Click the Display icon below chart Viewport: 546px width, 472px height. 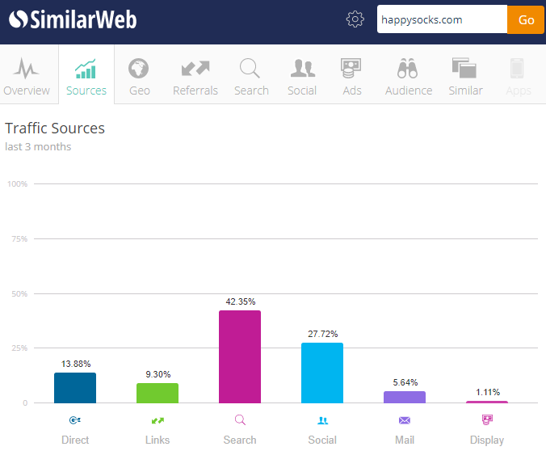point(487,420)
